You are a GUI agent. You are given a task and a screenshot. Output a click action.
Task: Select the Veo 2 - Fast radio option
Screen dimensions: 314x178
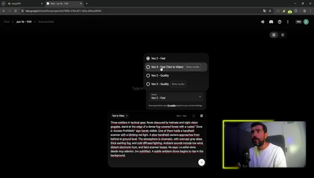(x=176, y=58)
